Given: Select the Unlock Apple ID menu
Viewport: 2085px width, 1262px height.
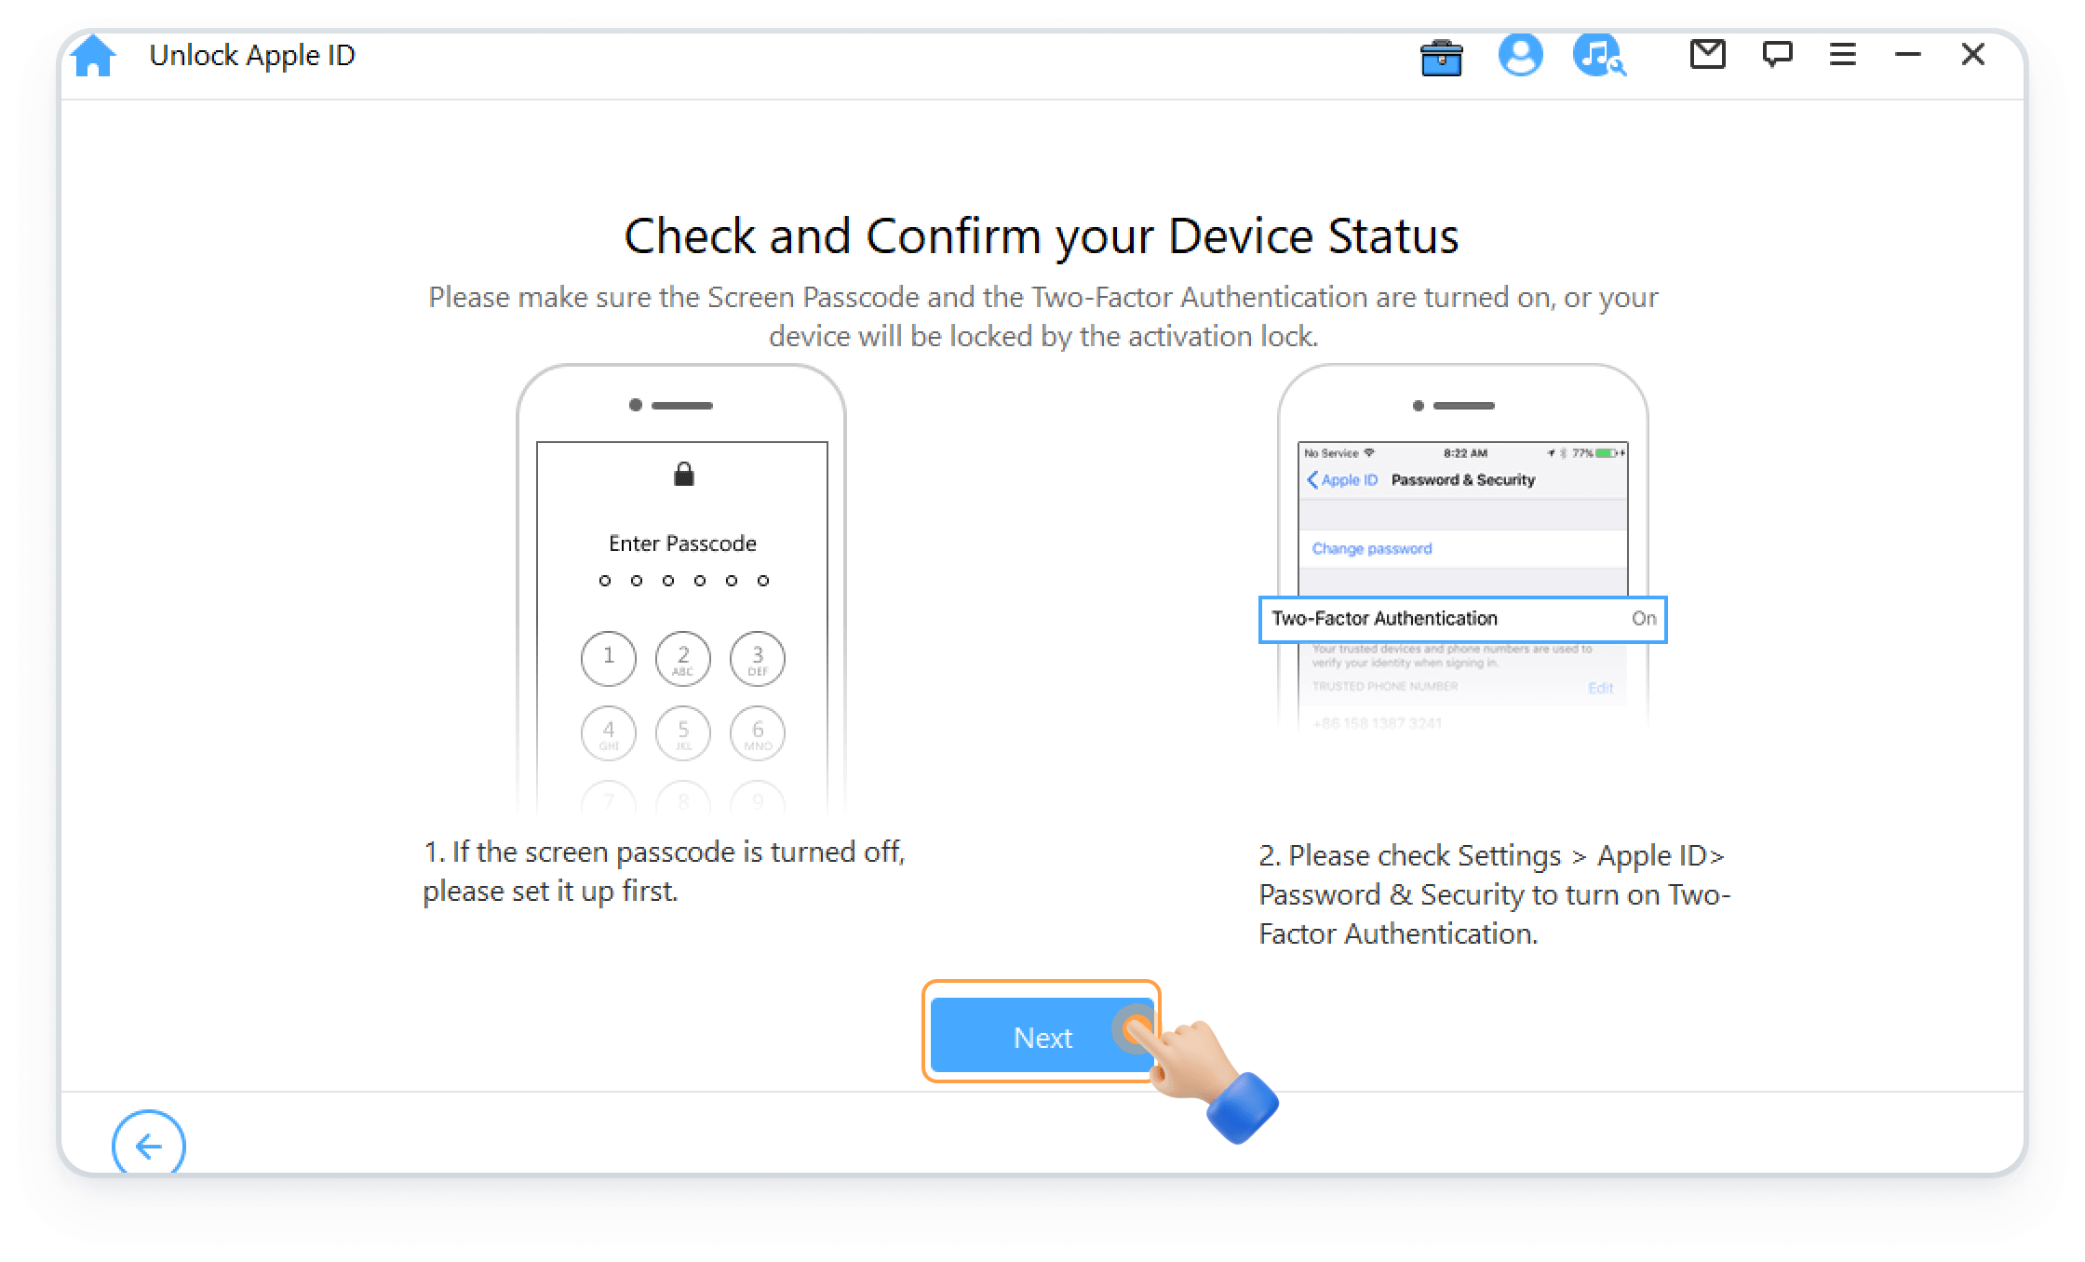Looking at the screenshot, I should pos(256,57).
